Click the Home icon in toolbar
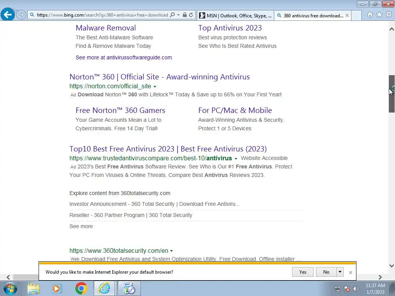 click(x=370, y=15)
